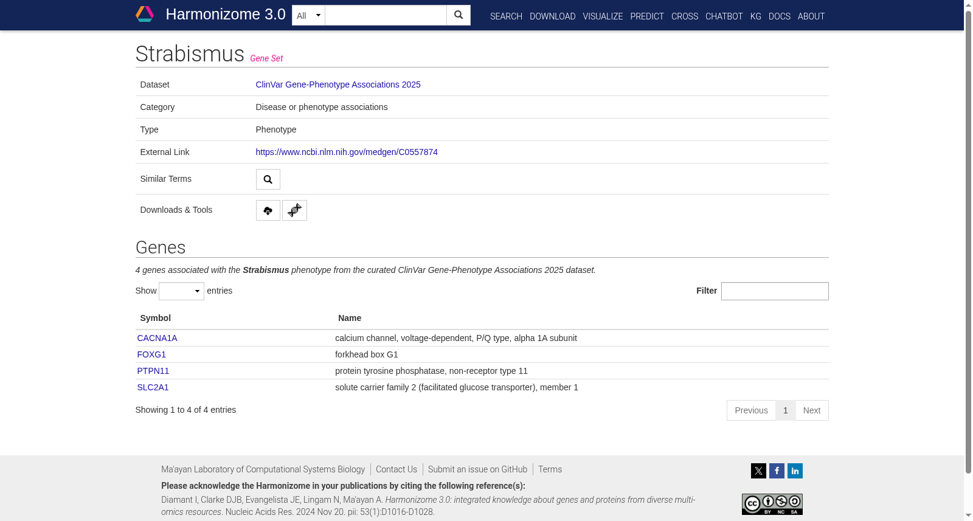Open Submit an issue on GitHub link

(477, 469)
